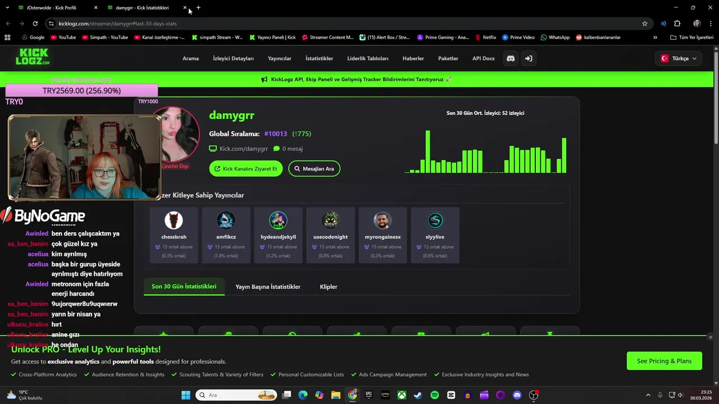Click the KickLogz logo
The image size is (719, 404).
coord(33,57)
